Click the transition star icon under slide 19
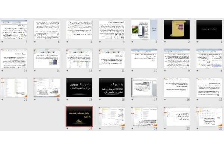This screenshot has height=149, width=224. pyautogui.click(x=67, y=99)
